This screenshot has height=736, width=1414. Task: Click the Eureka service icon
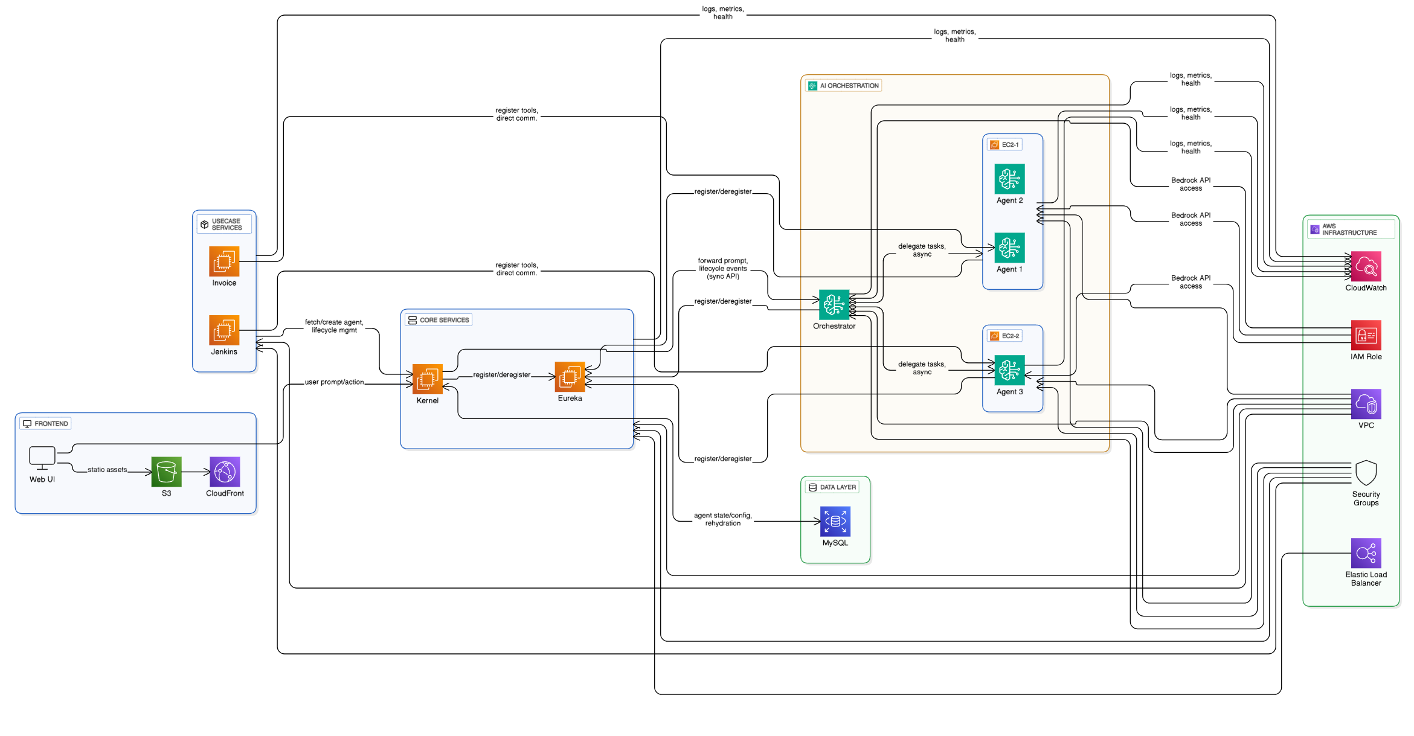[570, 377]
